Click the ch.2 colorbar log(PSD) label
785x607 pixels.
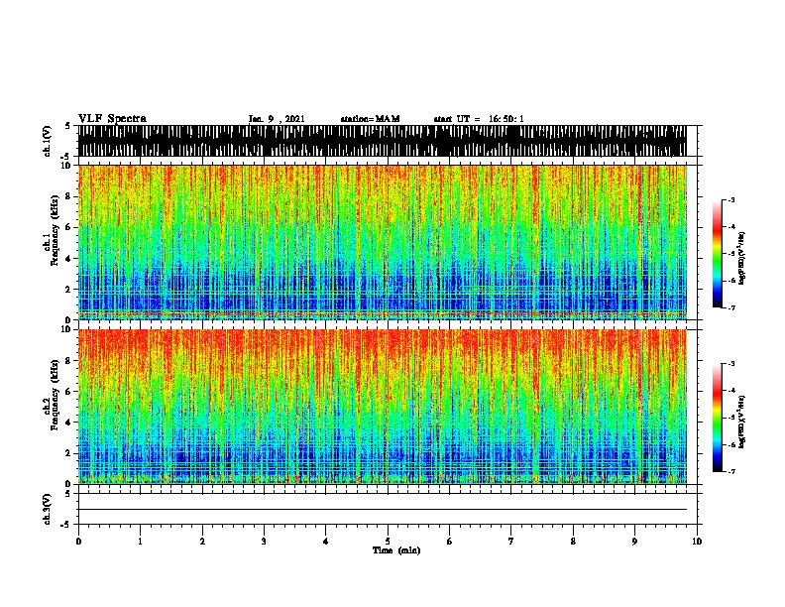pyautogui.click(x=742, y=422)
